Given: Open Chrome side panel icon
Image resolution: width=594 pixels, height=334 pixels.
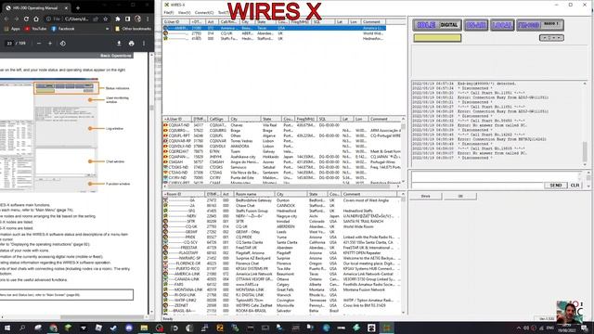Looking at the screenshot, I should [128, 19].
